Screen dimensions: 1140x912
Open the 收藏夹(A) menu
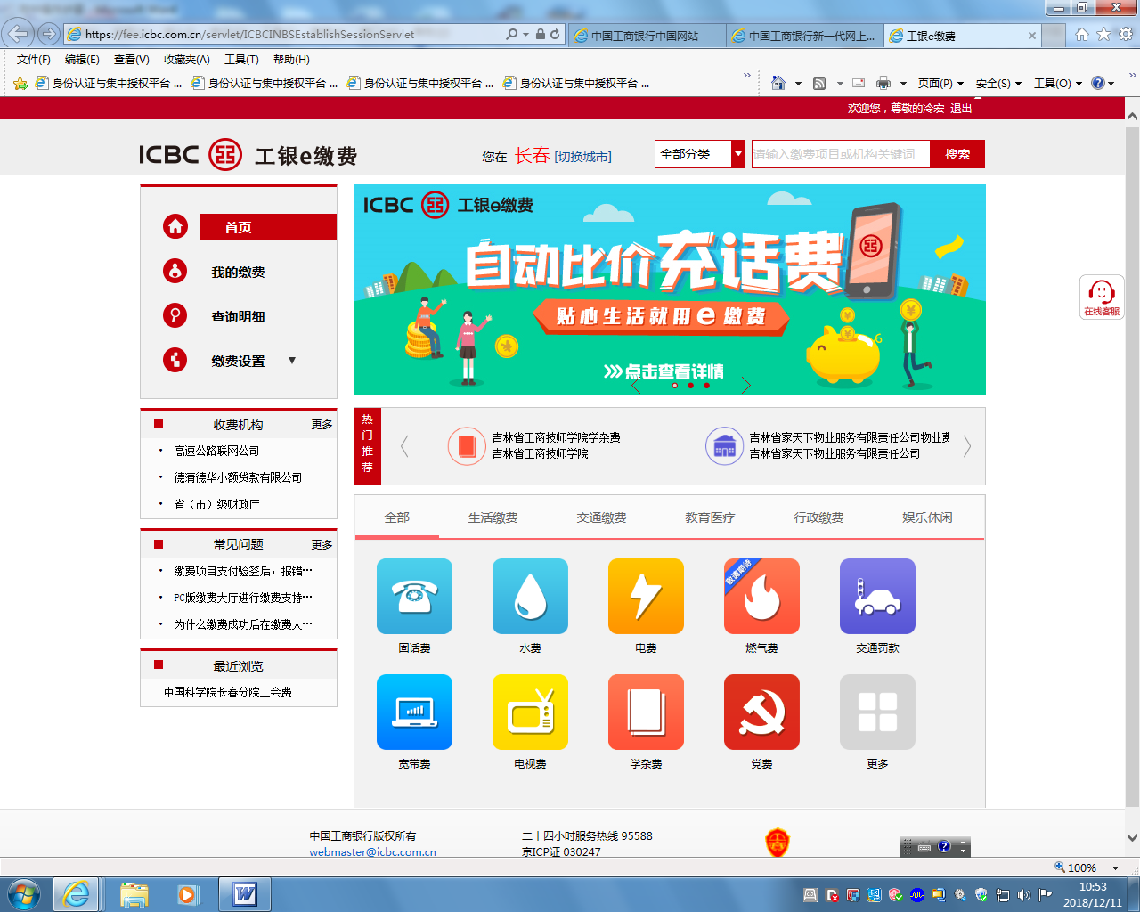click(187, 60)
